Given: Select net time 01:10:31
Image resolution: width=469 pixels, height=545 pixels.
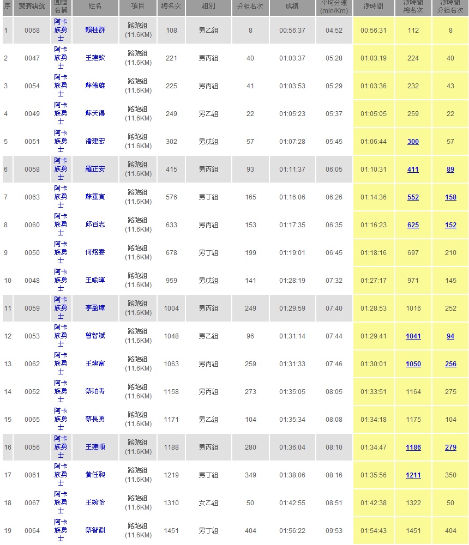Looking at the screenshot, I should (374, 169).
